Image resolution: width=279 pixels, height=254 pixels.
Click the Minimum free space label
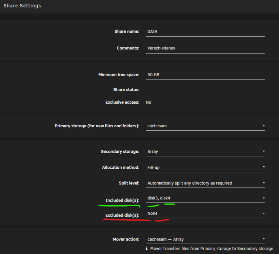pos(119,75)
